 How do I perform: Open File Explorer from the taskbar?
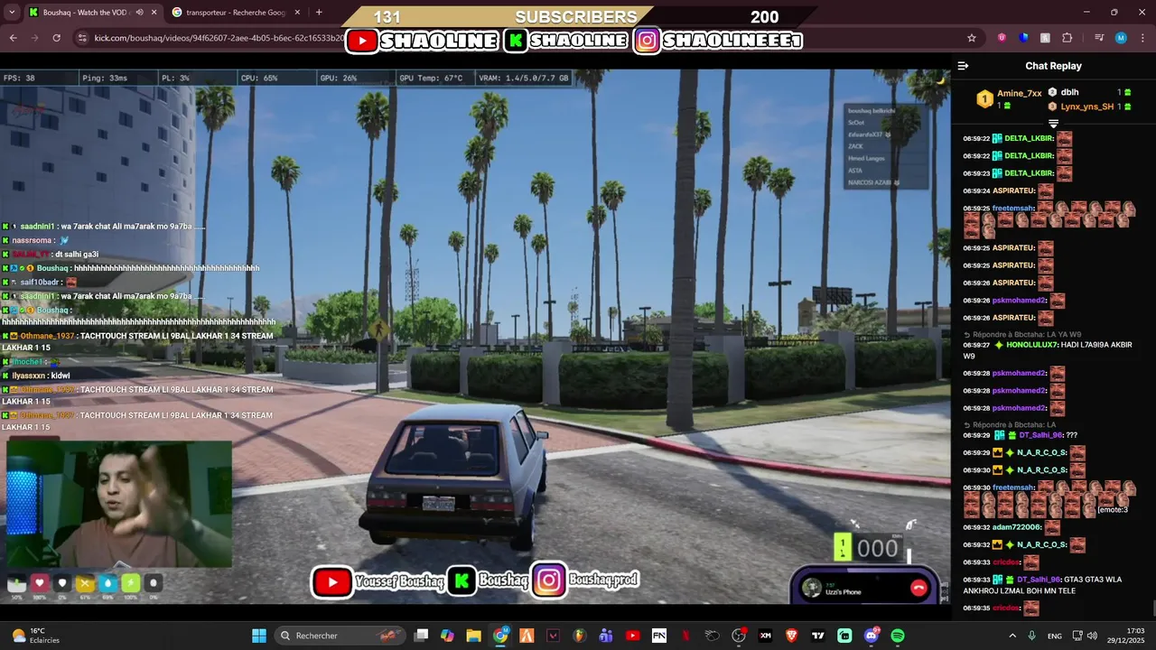point(474,636)
